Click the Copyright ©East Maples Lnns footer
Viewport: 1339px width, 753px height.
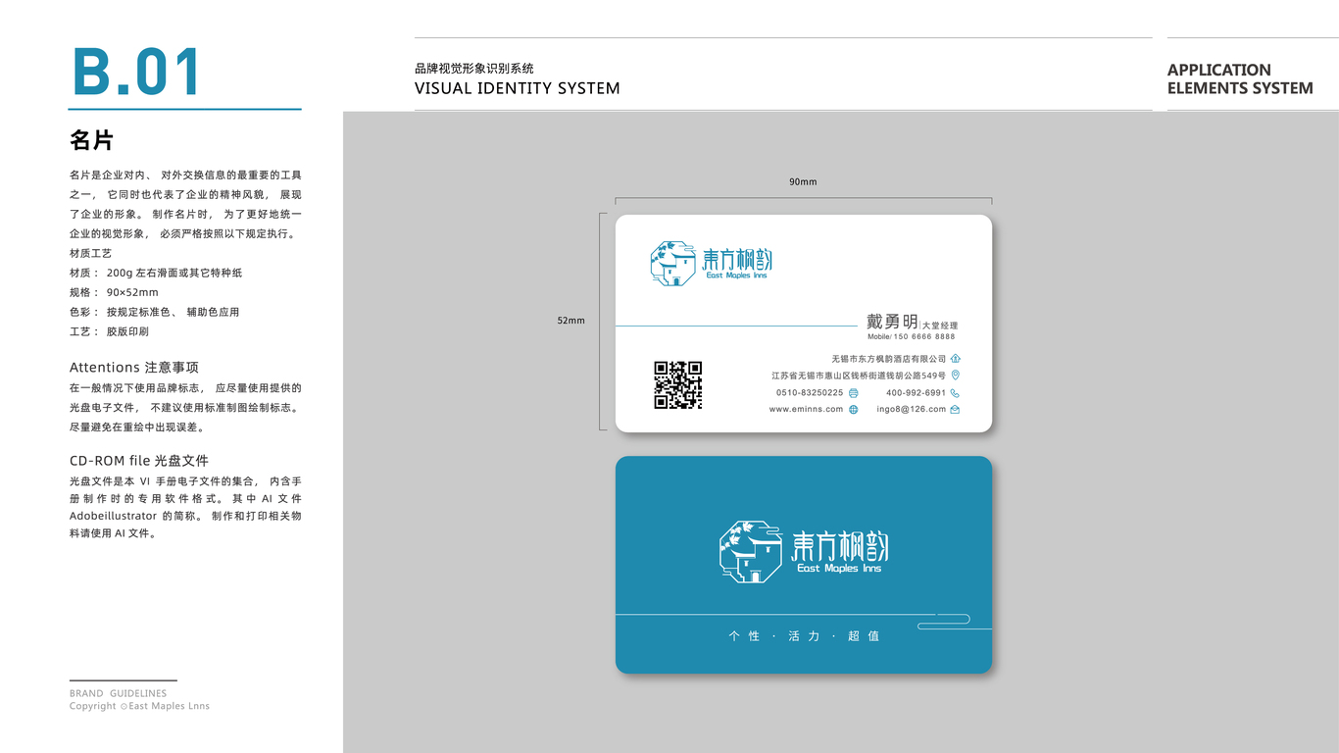(x=139, y=706)
